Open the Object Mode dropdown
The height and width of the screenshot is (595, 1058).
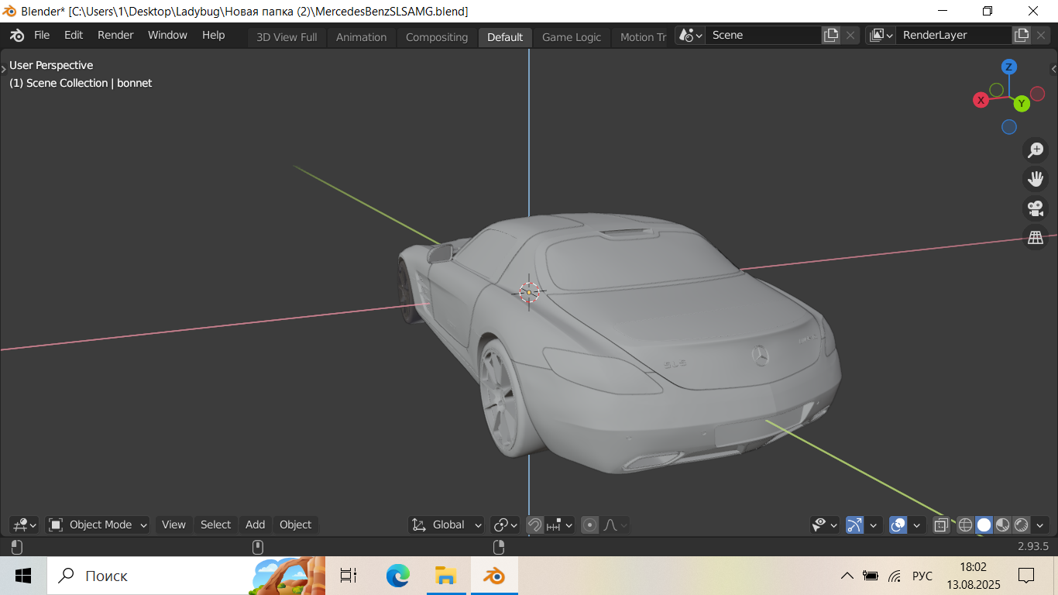click(x=98, y=524)
